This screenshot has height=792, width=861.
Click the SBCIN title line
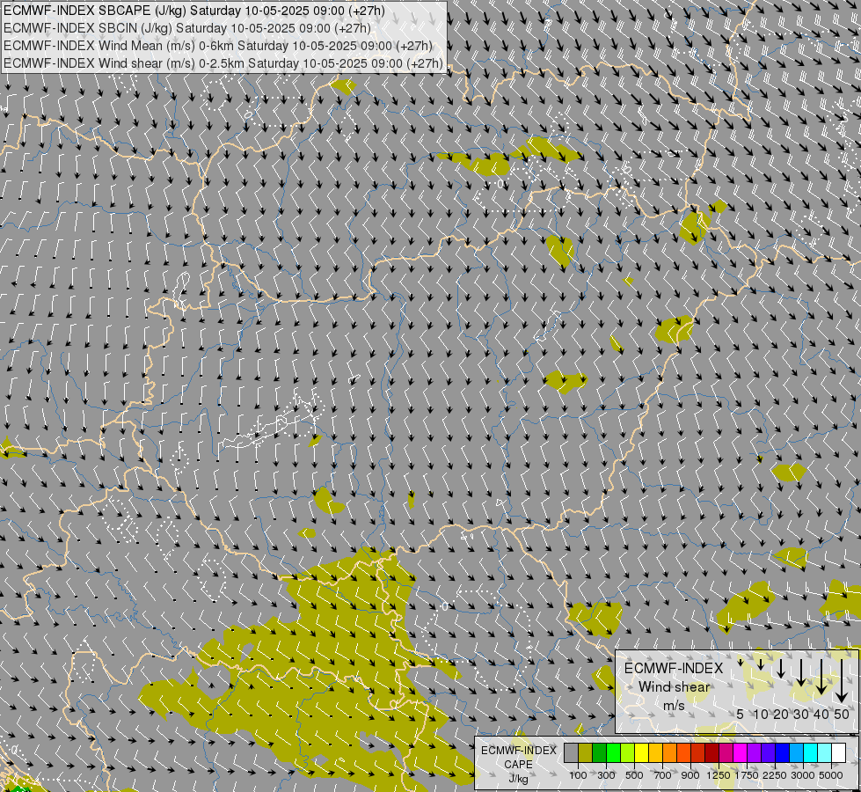(187, 28)
